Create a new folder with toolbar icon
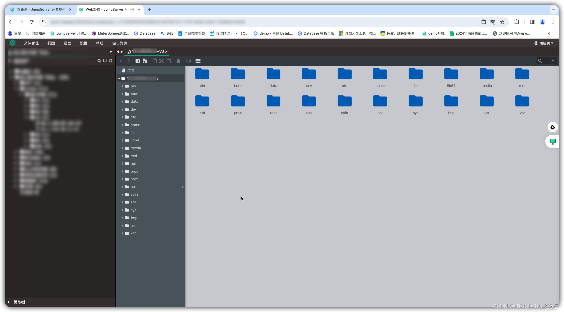 tap(138, 61)
